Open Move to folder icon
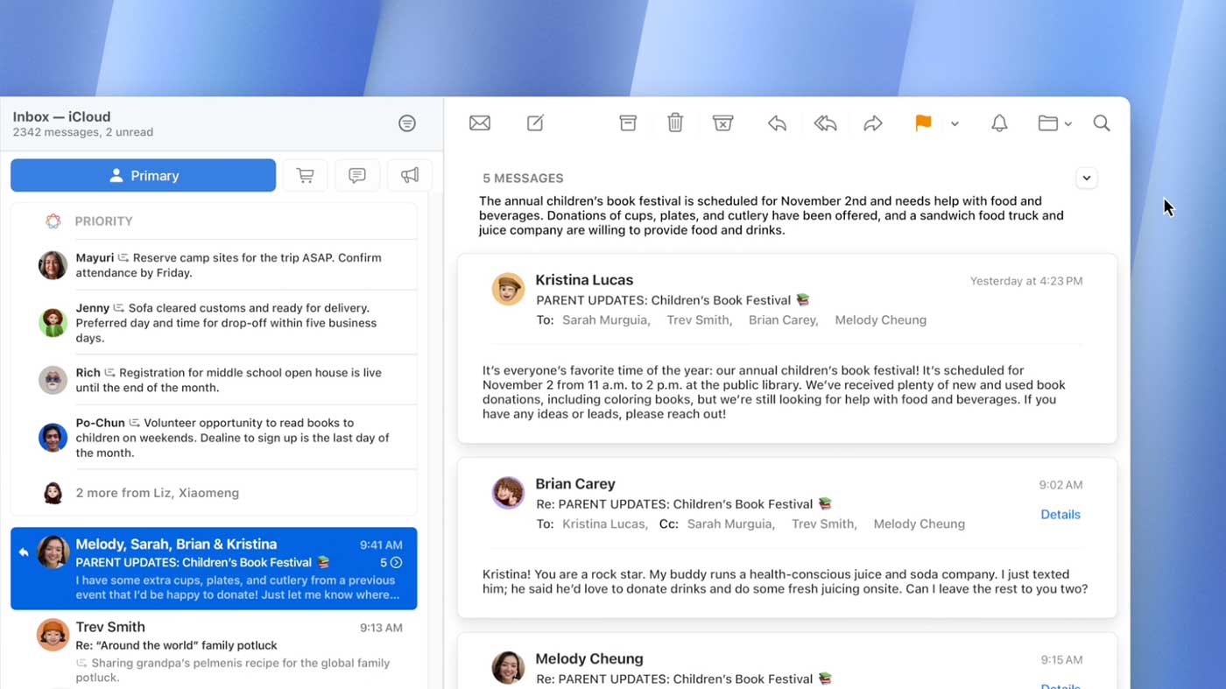This screenshot has height=689, width=1226. pos(1048,123)
